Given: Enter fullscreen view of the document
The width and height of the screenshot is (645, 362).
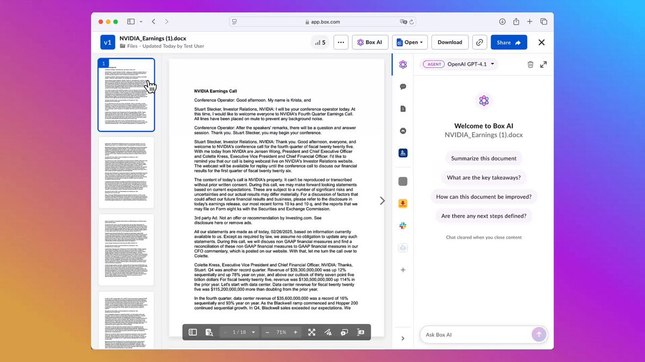Looking at the screenshot, I should pos(312,333).
